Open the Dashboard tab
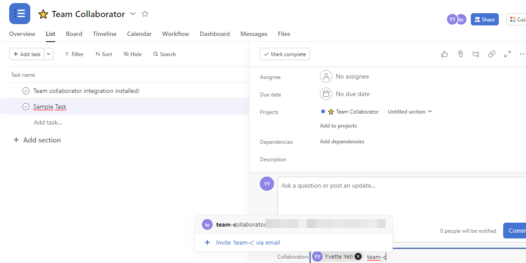526x263 pixels. click(x=215, y=34)
